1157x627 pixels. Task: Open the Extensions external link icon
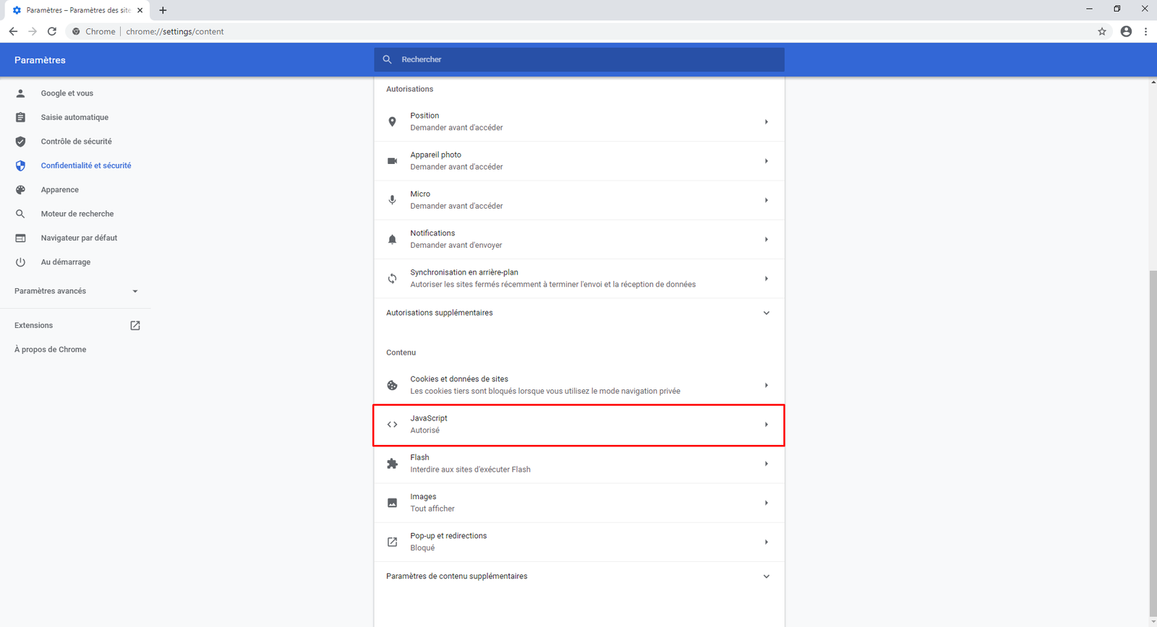(135, 325)
